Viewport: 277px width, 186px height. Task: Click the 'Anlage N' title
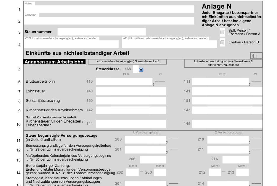point(217,6)
